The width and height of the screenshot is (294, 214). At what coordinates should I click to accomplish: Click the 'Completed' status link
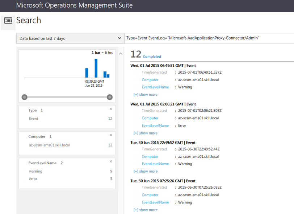tap(152, 57)
